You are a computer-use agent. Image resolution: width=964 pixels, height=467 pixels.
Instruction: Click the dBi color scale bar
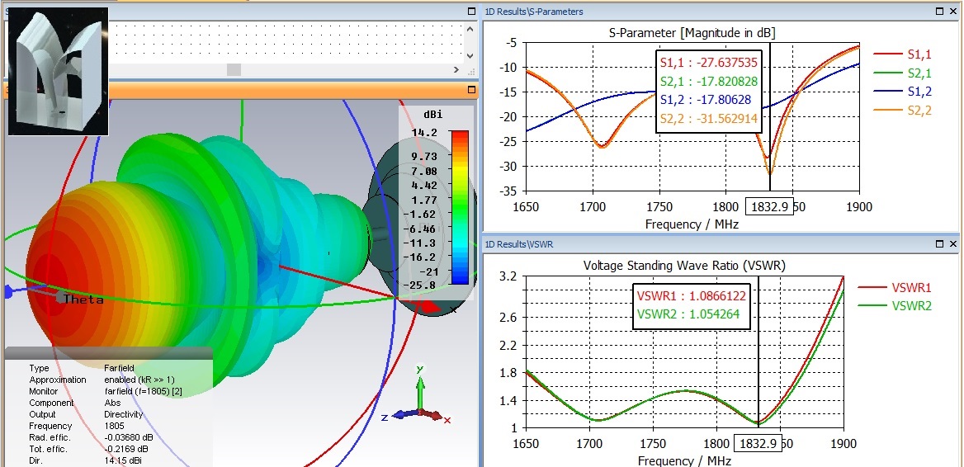460,207
